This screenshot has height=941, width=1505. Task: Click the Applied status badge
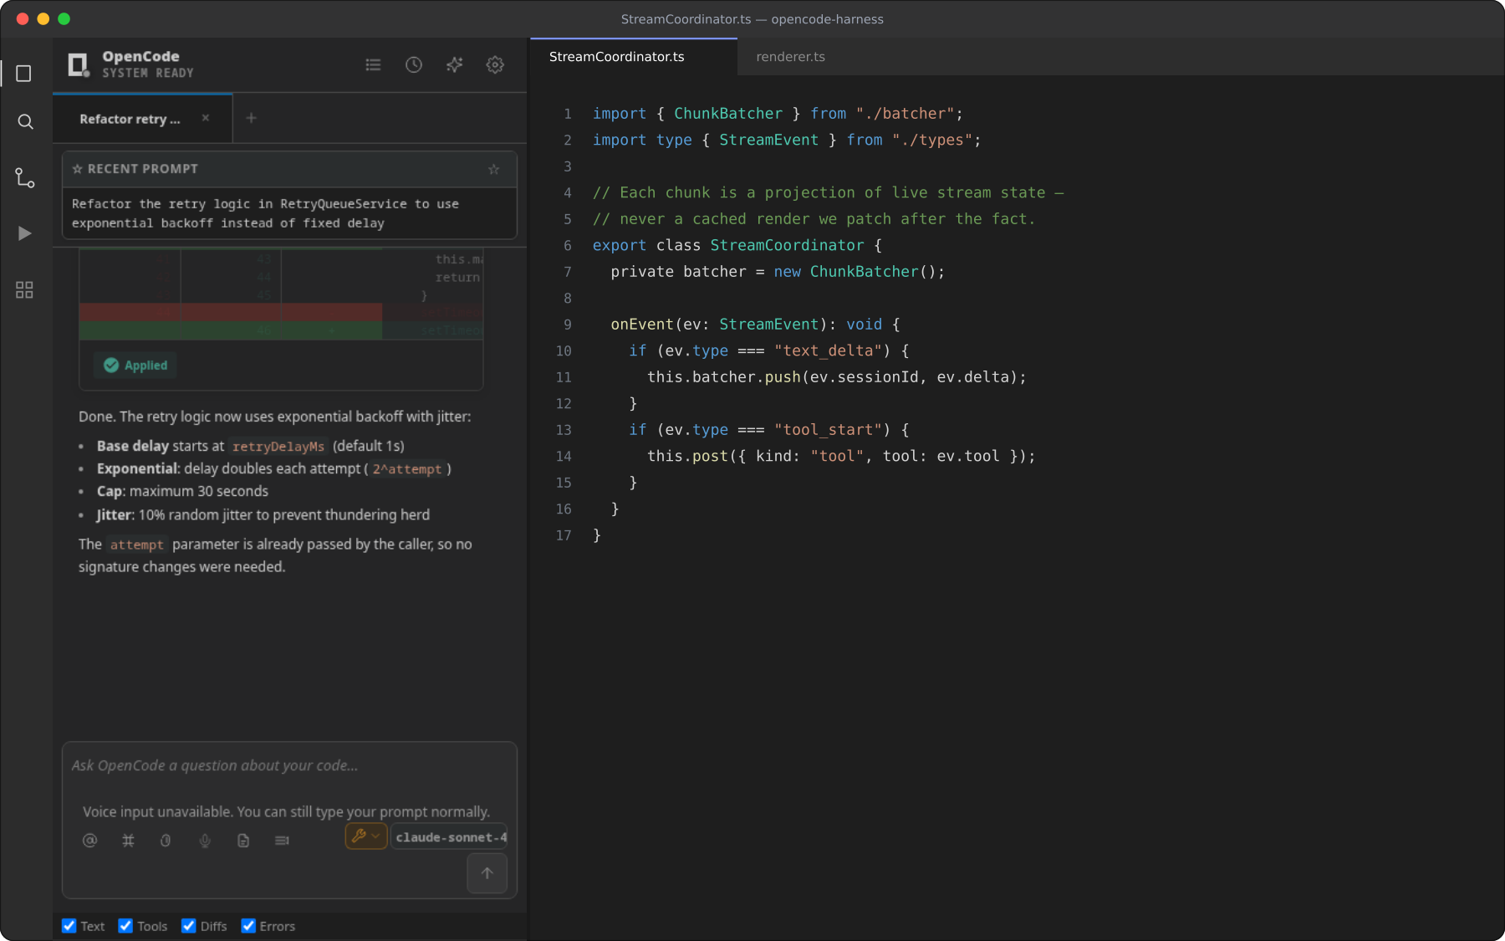coord(135,366)
